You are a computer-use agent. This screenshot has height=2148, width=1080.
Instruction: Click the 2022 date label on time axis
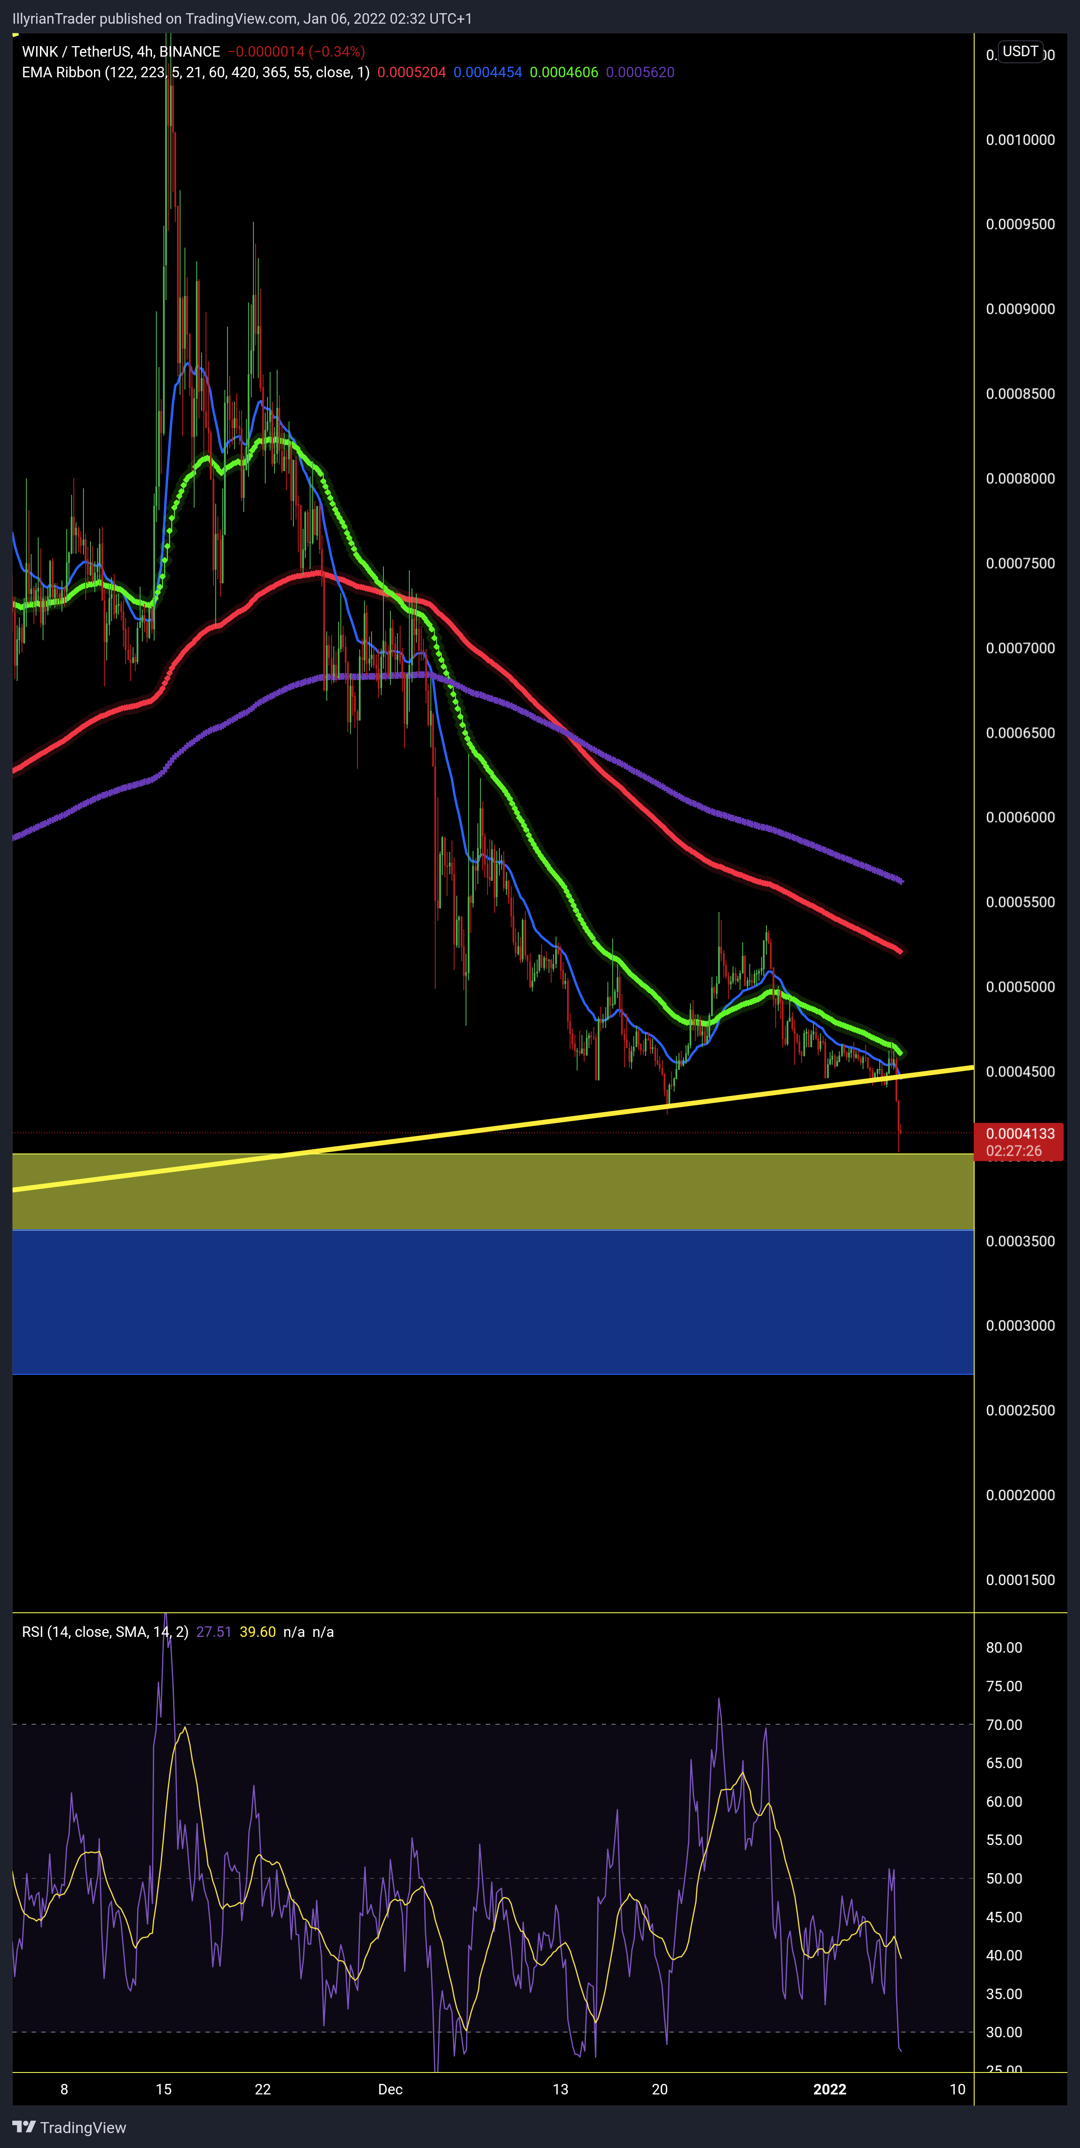(x=830, y=2089)
